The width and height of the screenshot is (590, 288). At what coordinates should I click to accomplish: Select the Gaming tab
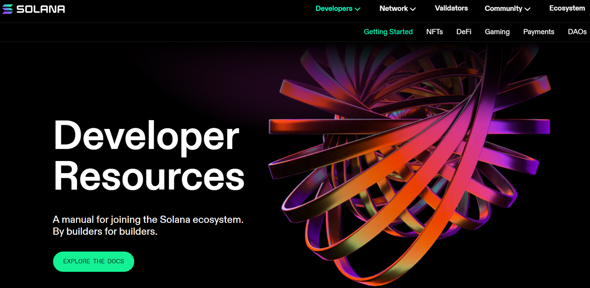tap(497, 32)
